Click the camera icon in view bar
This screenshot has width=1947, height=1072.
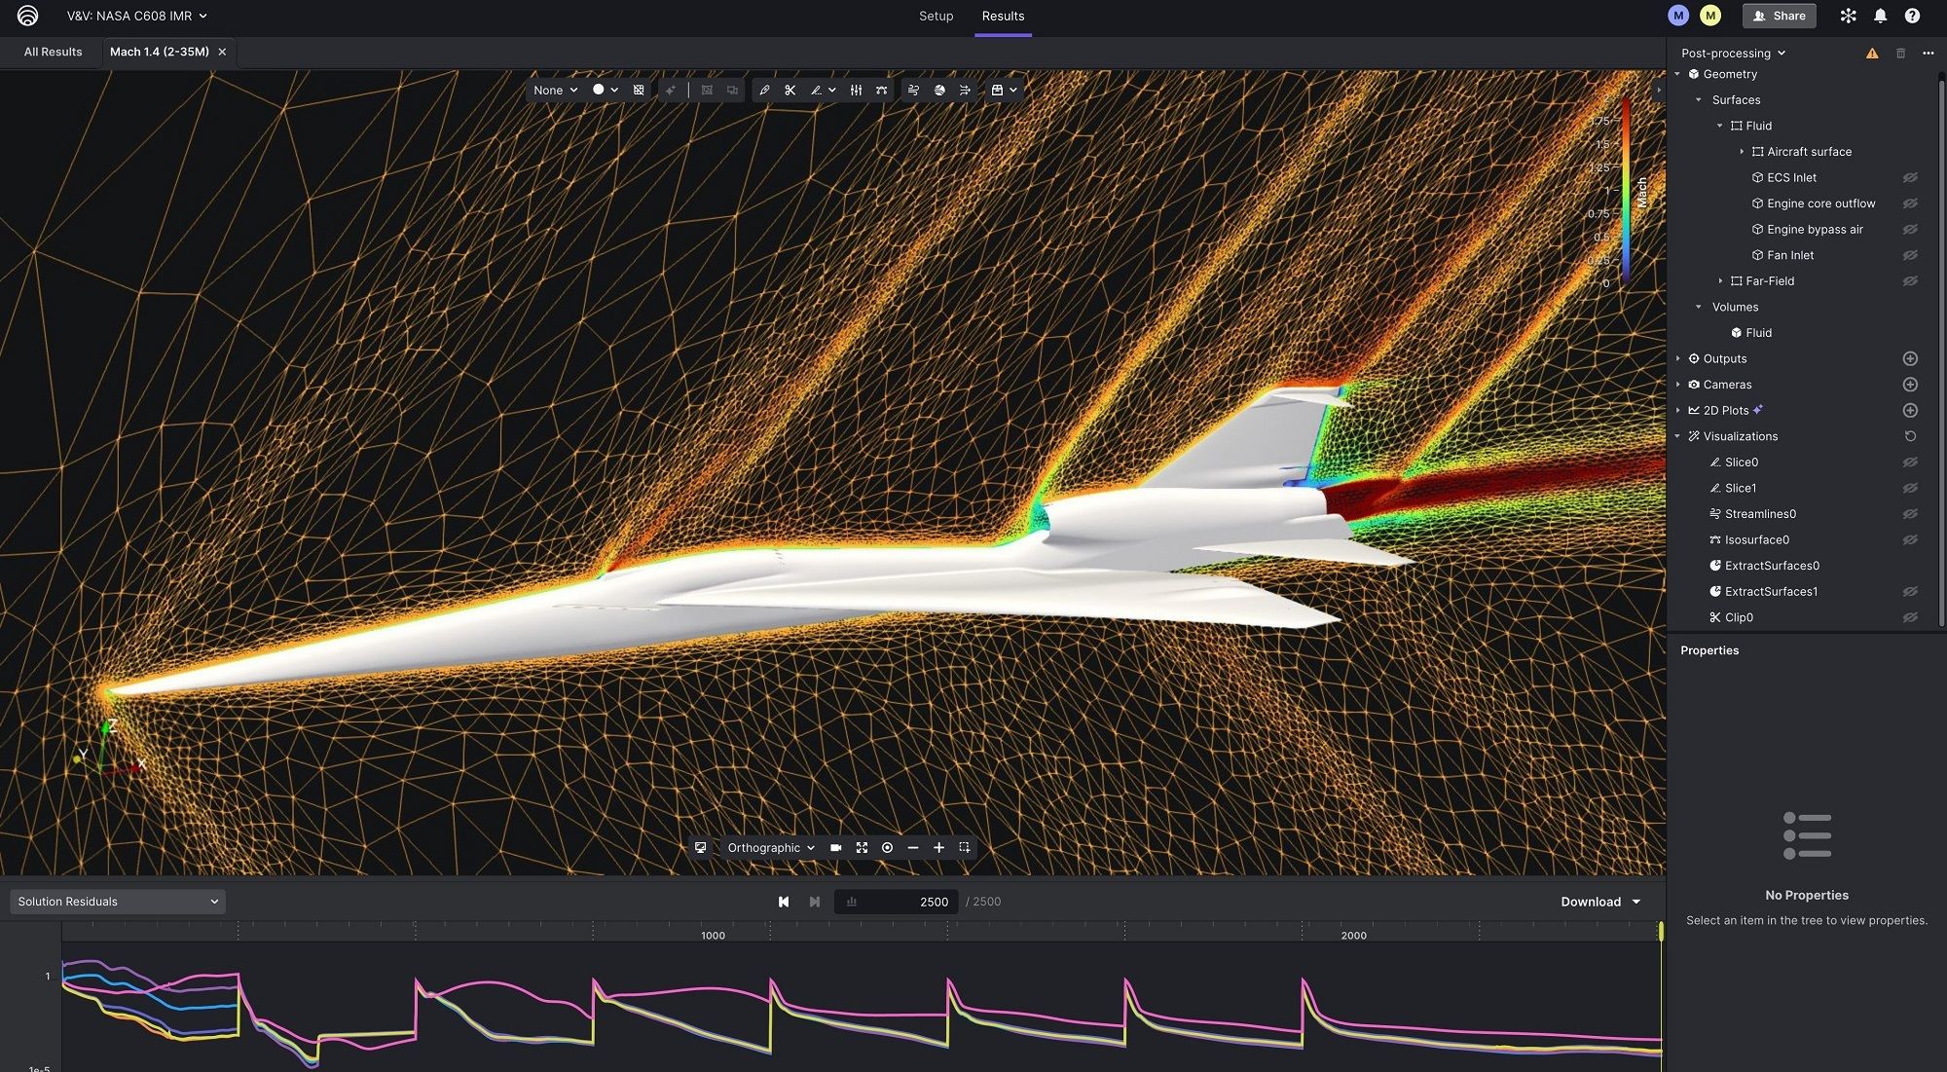(835, 848)
